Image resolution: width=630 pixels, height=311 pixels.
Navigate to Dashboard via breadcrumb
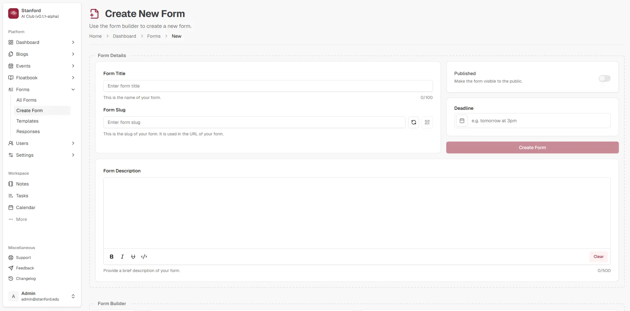(124, 36)
